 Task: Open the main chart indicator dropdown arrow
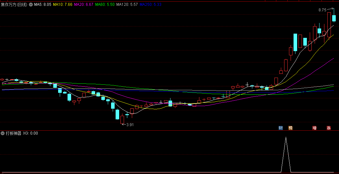click(x=31, y=5)
